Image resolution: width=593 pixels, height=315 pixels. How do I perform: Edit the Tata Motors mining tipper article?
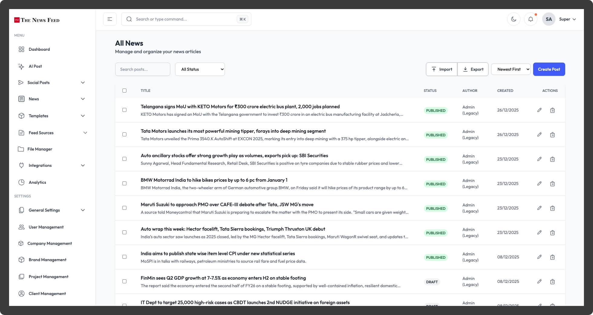click(539, 135)
